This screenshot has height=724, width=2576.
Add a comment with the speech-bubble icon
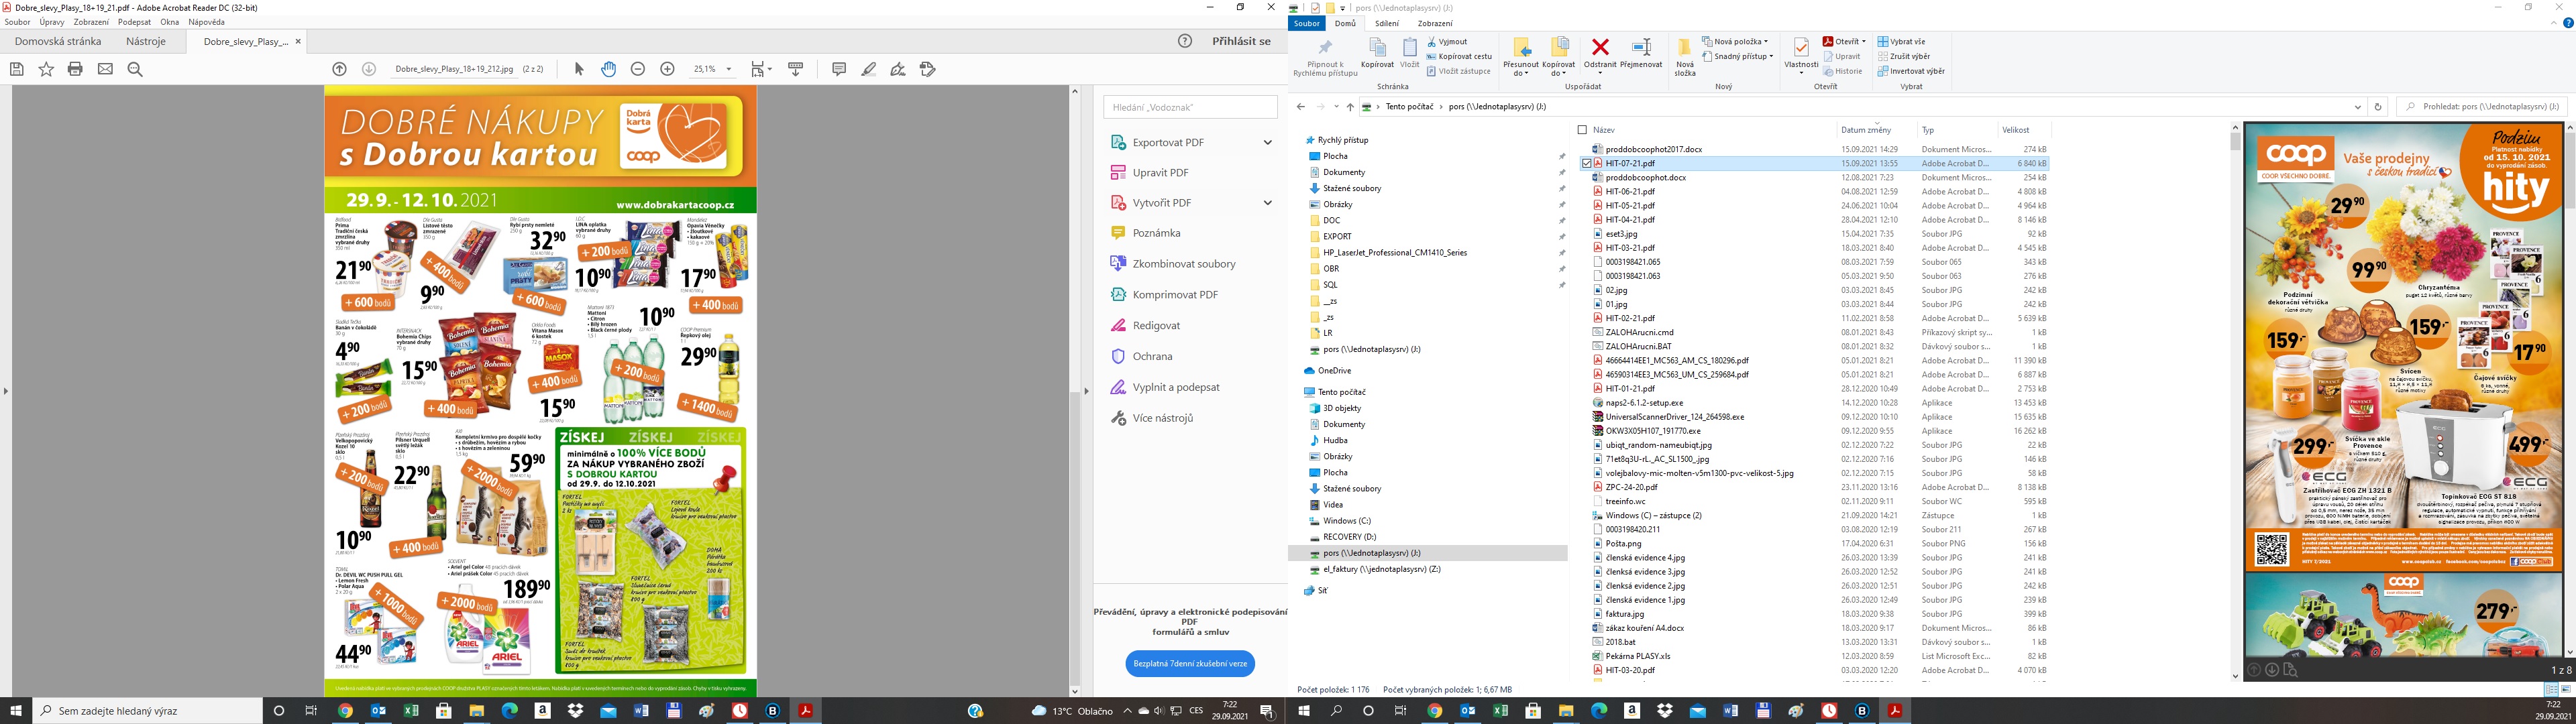tap(839, 69)
